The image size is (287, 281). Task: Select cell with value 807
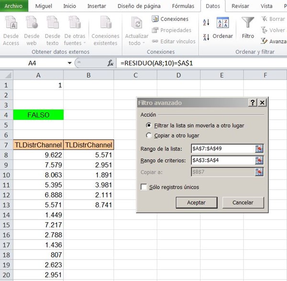[38, 255]
